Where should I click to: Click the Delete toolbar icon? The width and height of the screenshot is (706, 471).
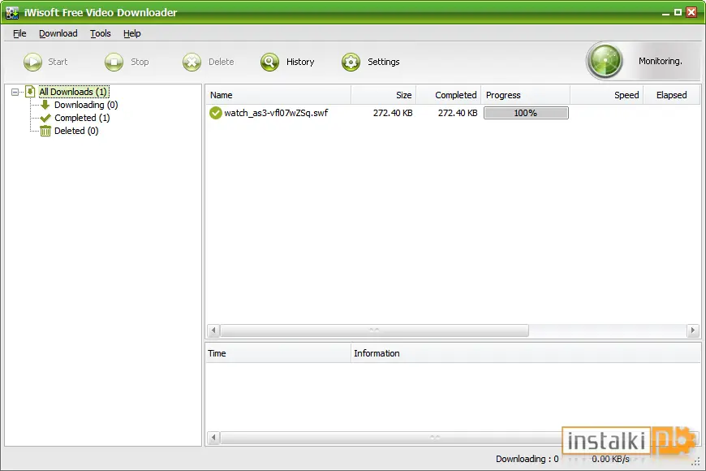click(x=192, y=63)
